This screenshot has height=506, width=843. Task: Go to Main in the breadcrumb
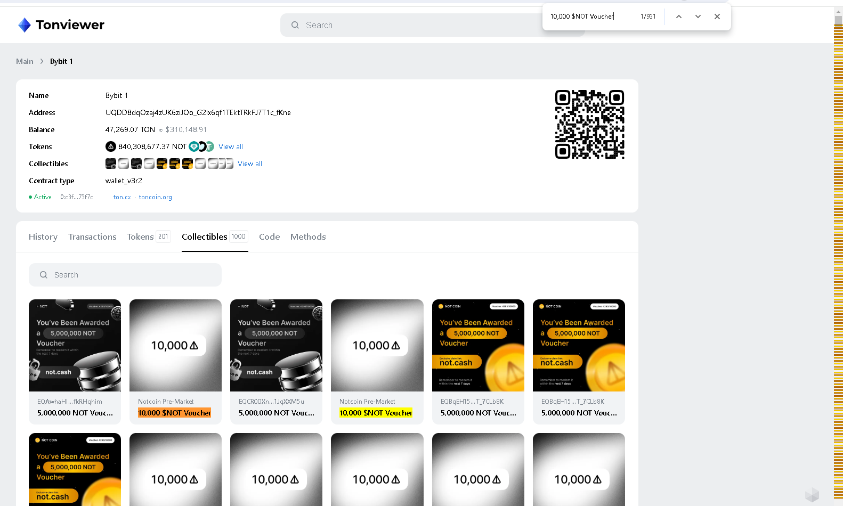point(25,61)
